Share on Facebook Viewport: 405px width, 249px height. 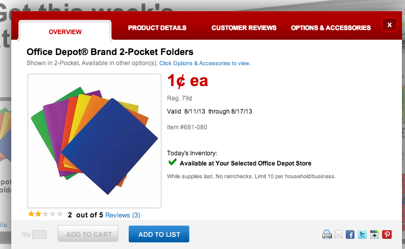click(350, 234)
